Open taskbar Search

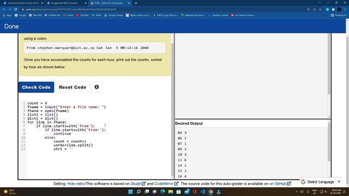139,192
